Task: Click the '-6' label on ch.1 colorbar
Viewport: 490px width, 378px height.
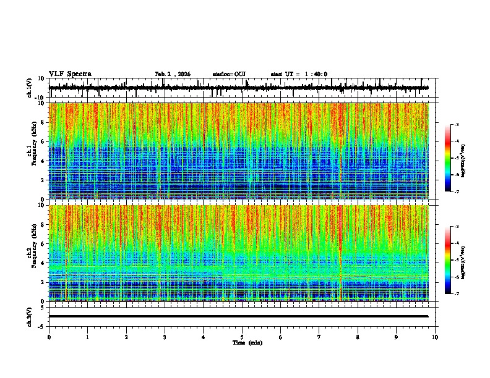Action: coord(457,175)
